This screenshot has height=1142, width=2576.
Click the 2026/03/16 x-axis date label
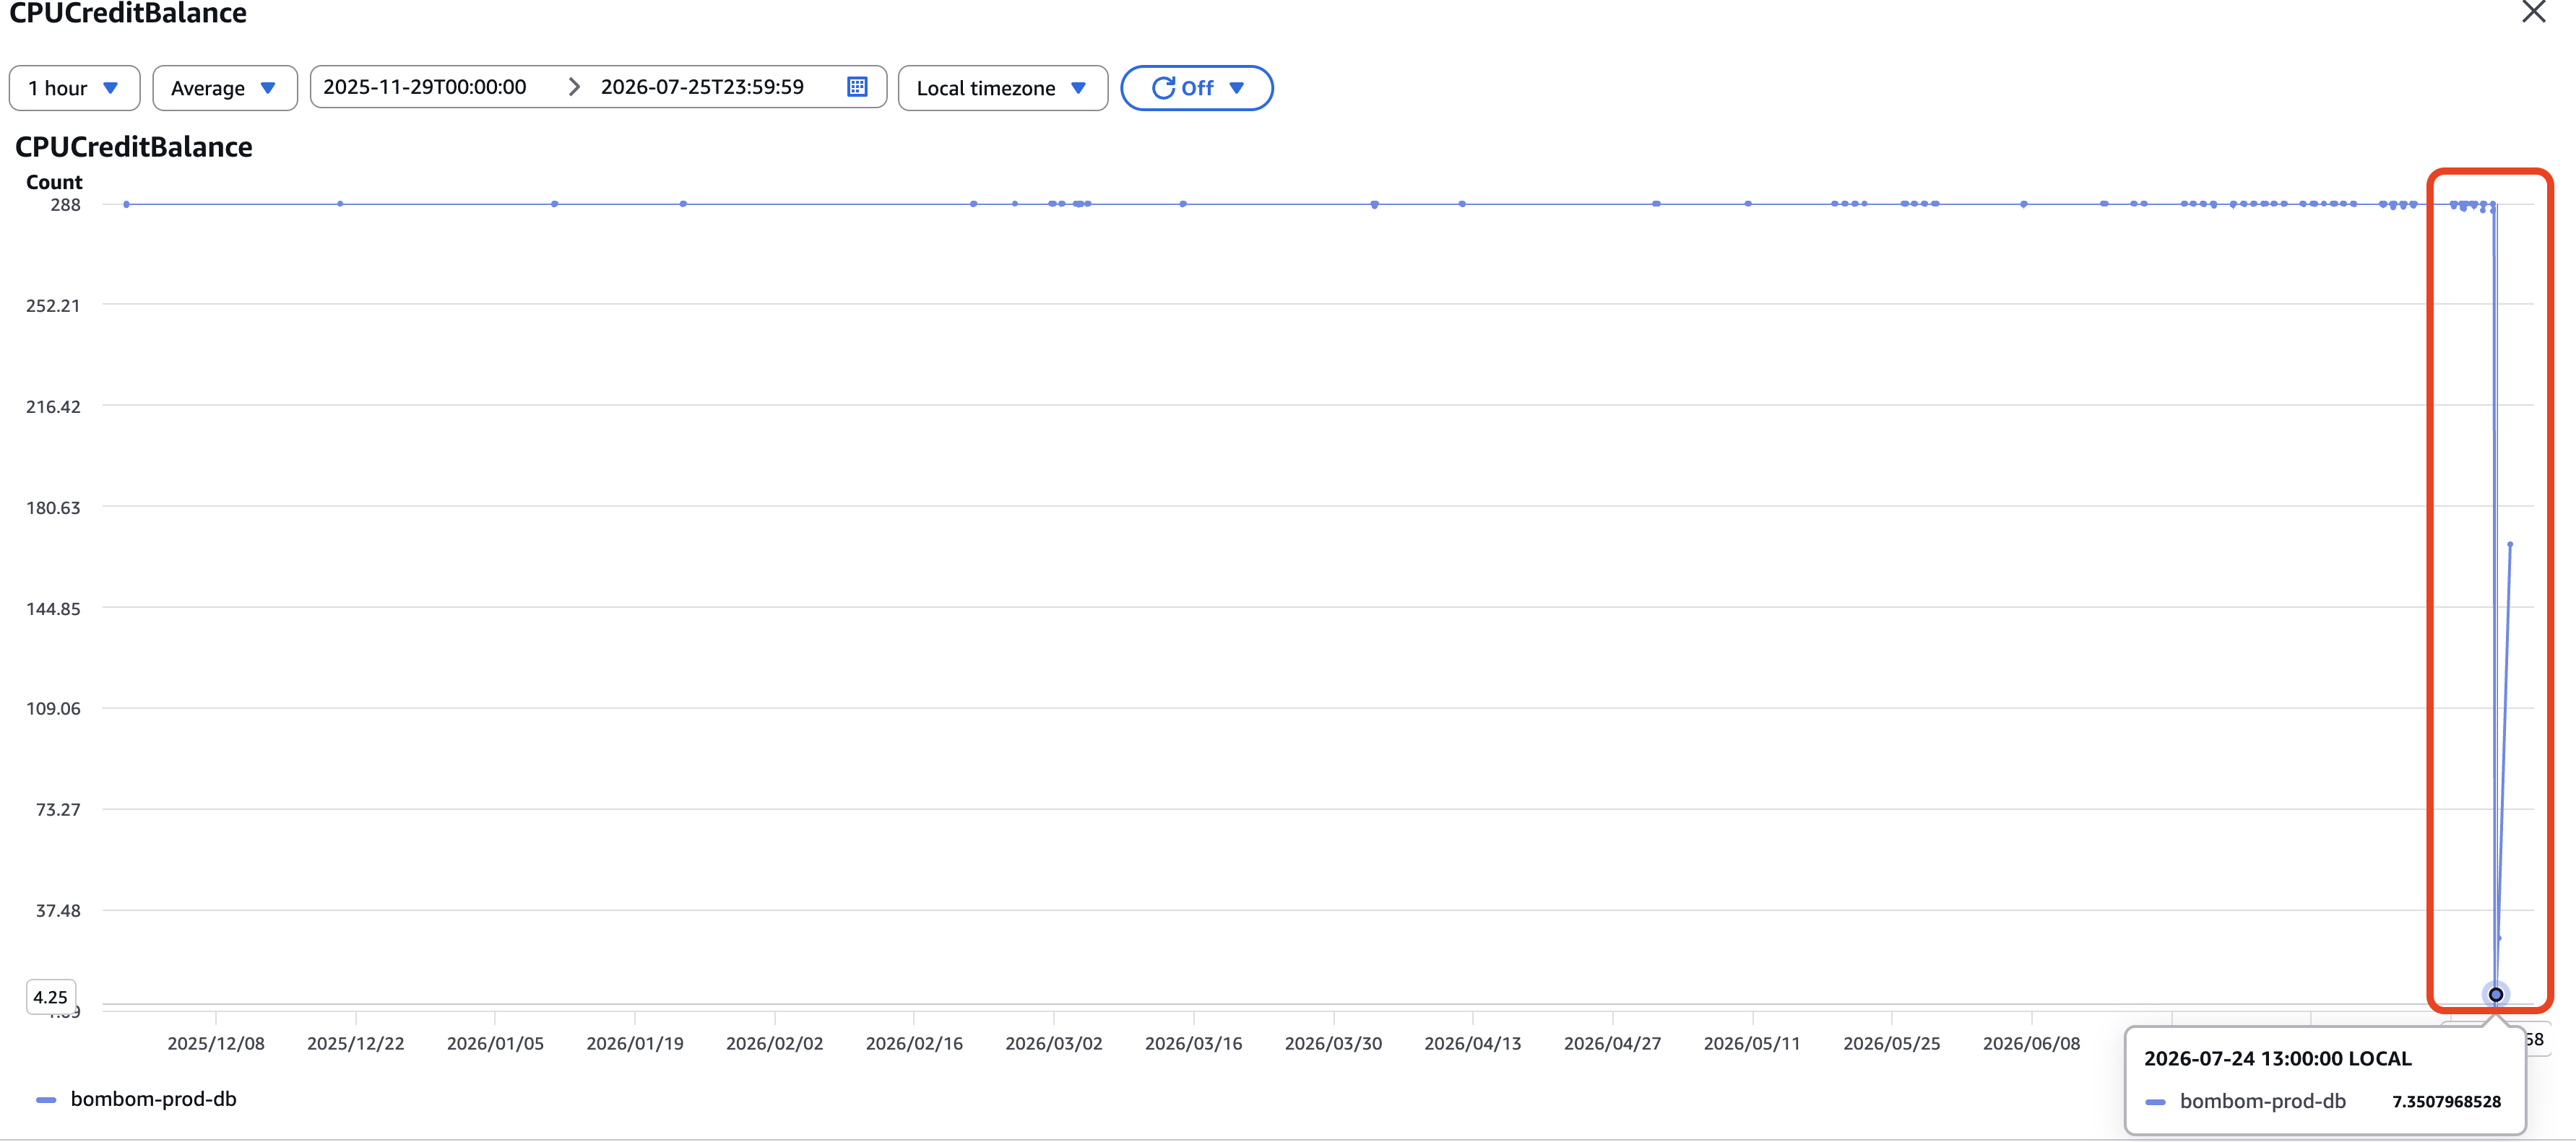(x=1194, y=1043)
